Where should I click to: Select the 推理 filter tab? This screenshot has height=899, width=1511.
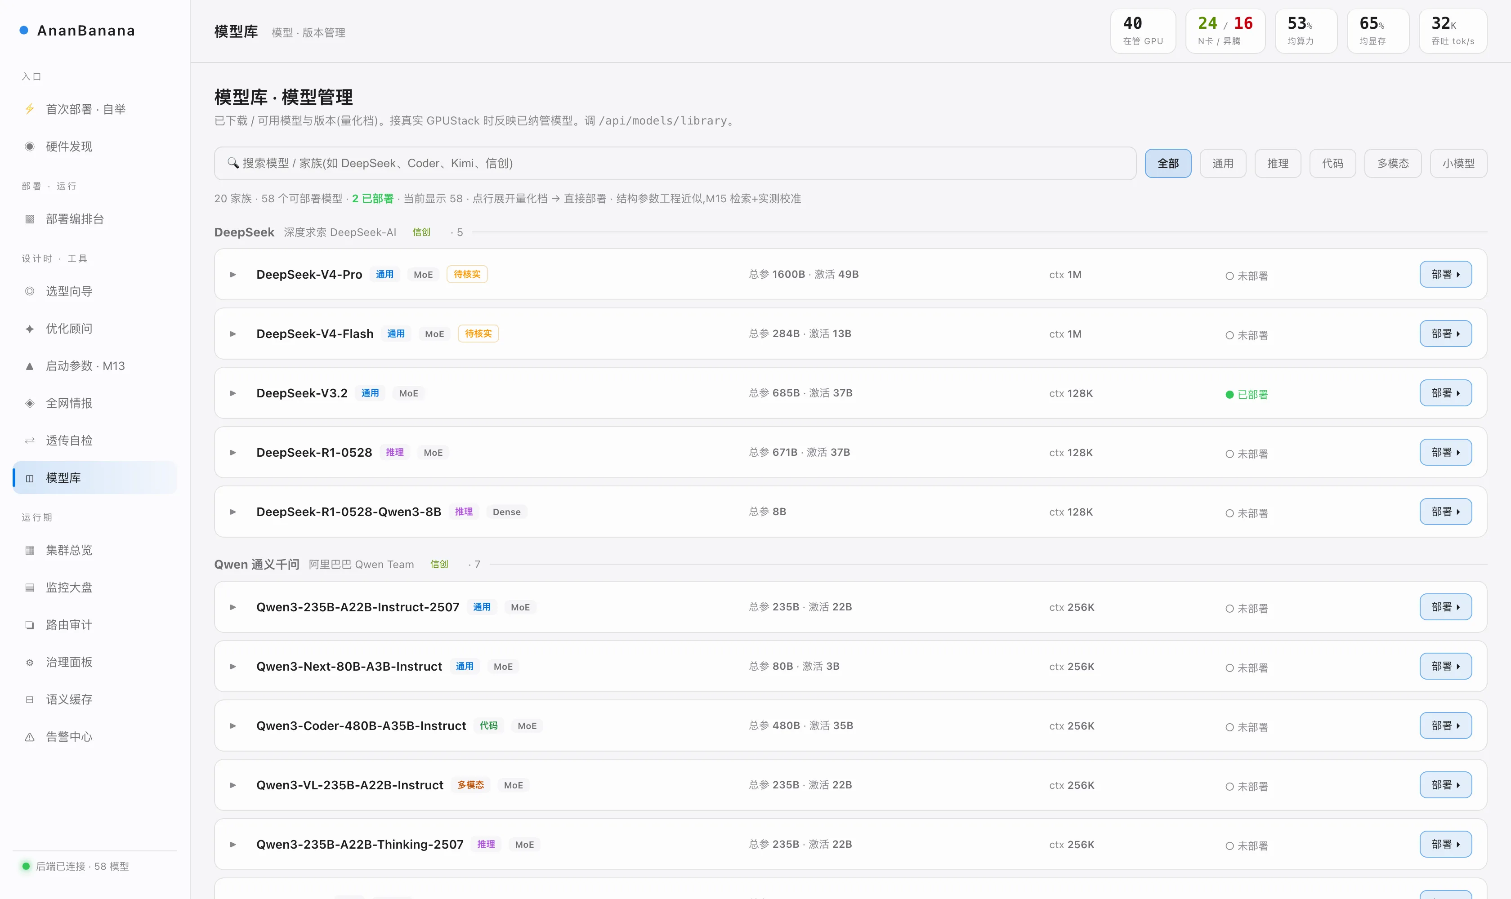tap(1278, 164)
